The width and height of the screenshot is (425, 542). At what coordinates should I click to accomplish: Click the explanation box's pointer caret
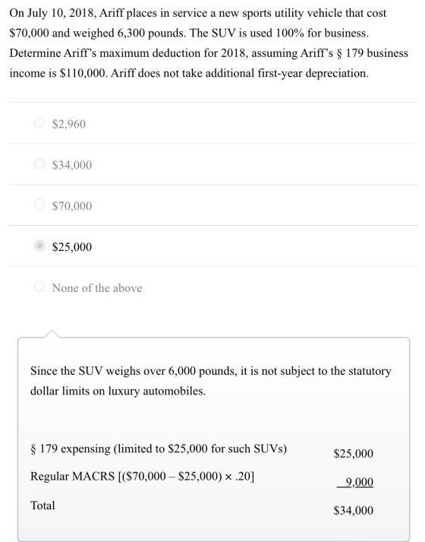52,334
